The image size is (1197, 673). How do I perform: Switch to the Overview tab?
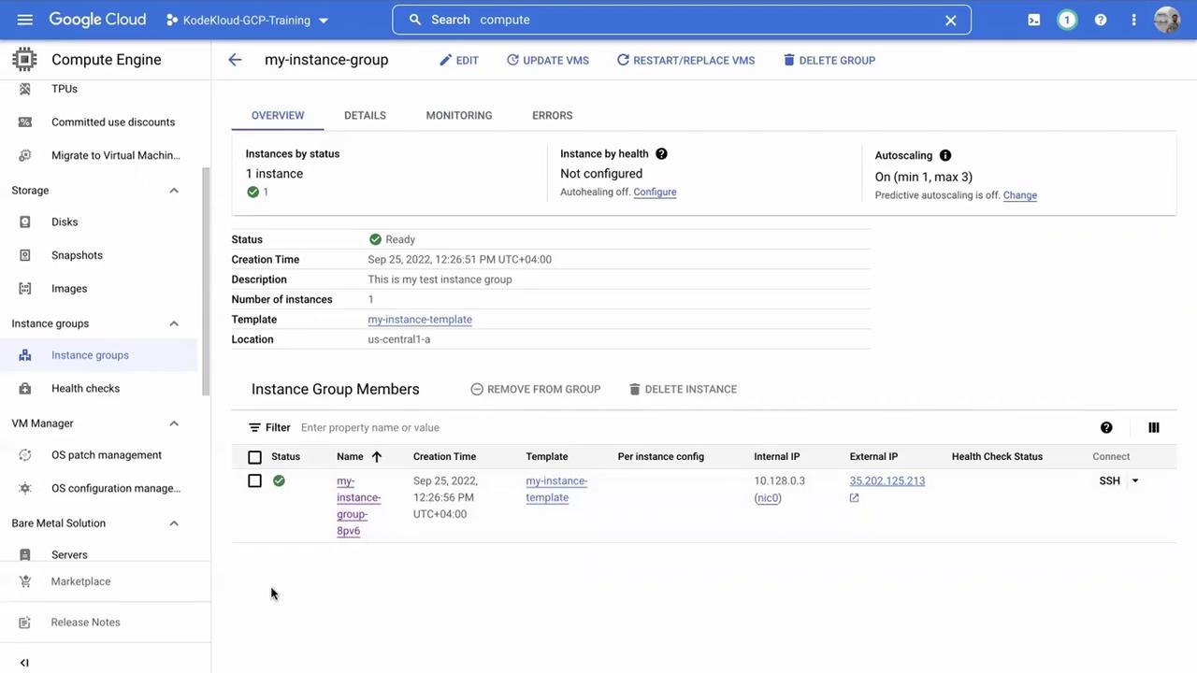(278, 115)
